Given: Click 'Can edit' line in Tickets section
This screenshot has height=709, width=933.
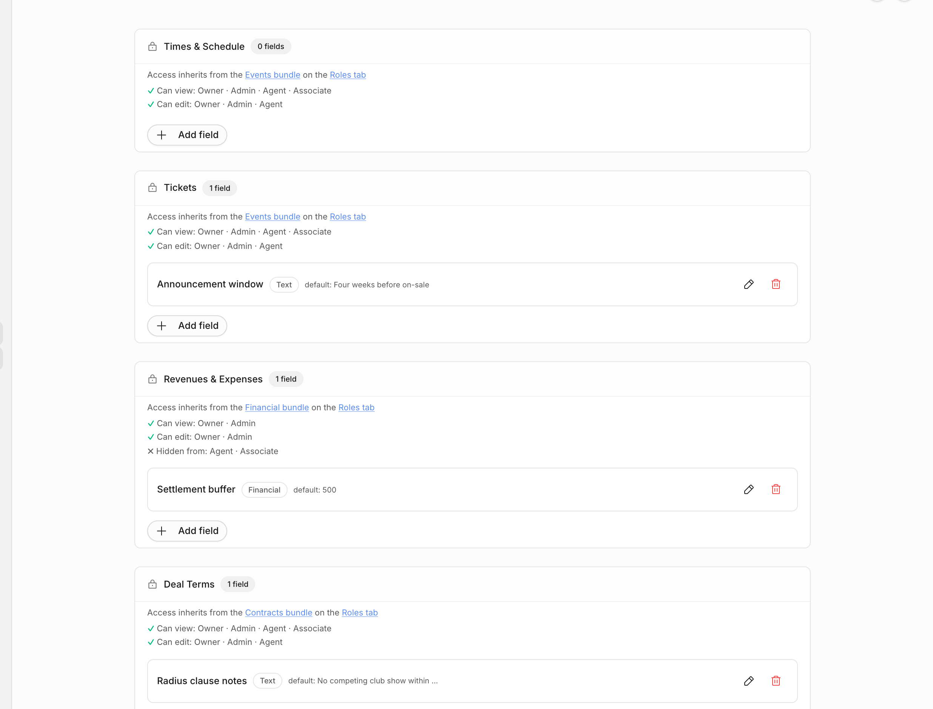Looking at the screenshot, I should [x=215, y=246].
